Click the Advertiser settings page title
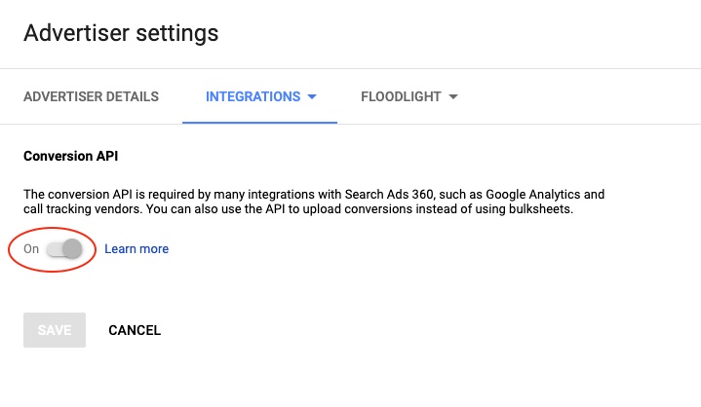Screen dimensions: 701x407 click(121, 33)
